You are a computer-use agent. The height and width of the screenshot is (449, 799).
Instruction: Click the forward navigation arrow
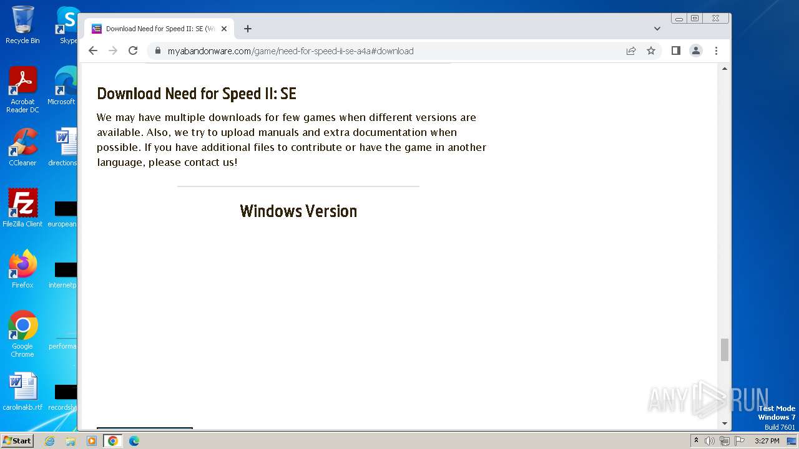pos(113,51)
